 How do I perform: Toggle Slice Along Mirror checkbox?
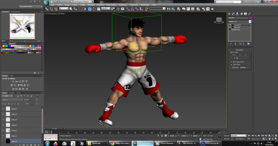pyautogui.click(x=231, y=62)
